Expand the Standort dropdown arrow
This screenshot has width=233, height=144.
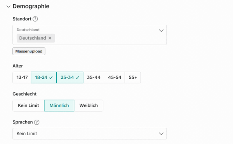(x=161, y=30)
